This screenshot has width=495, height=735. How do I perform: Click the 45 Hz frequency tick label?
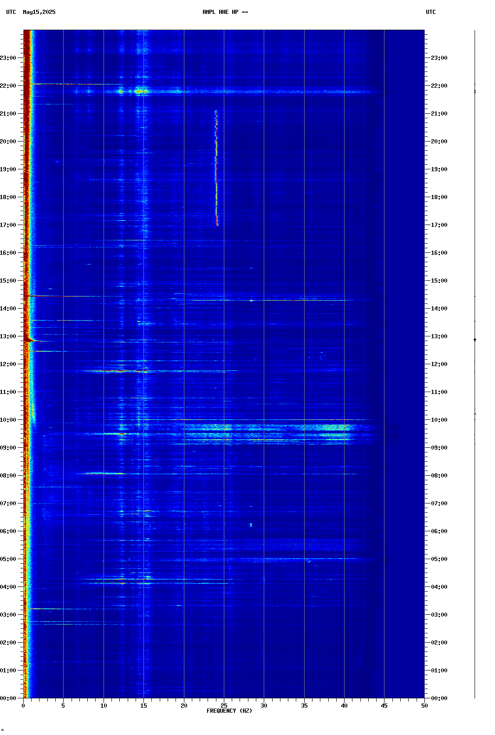pos(384,706)
